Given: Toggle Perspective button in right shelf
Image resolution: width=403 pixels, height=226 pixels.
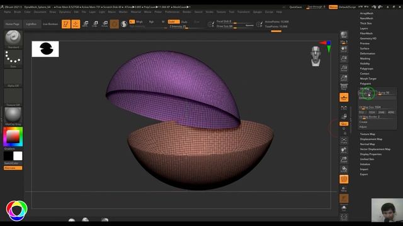Looking at the screenshot, I should point(344,87).
